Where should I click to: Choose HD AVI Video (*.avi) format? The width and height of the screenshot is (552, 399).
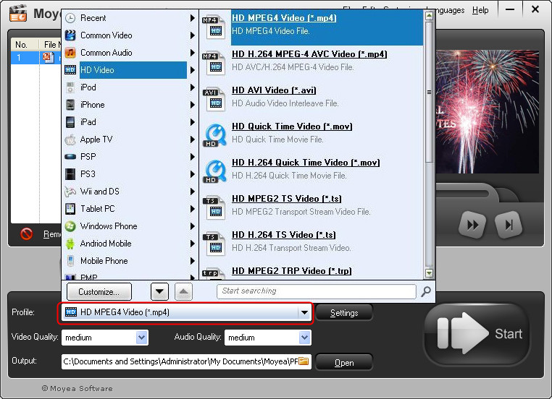point(274,90)
